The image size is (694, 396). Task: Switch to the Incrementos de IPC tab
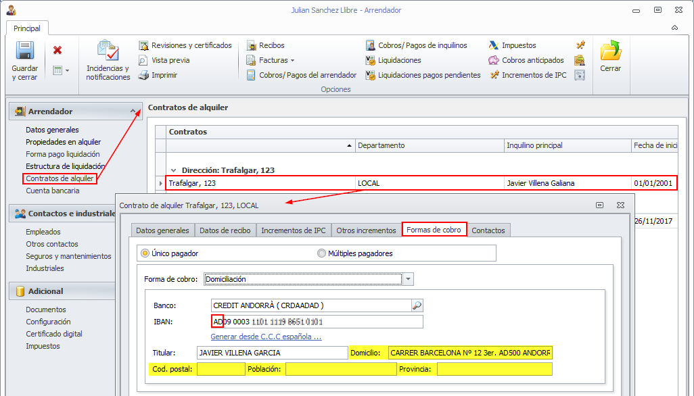tap(293, 230)
